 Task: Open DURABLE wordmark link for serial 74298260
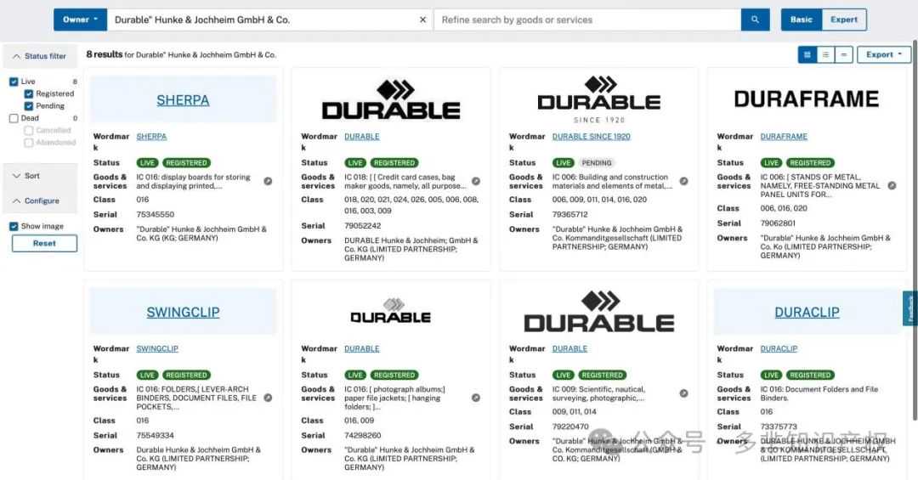(362, 348)
